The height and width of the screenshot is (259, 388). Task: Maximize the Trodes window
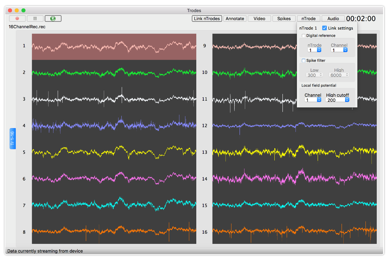click(23, 11)
